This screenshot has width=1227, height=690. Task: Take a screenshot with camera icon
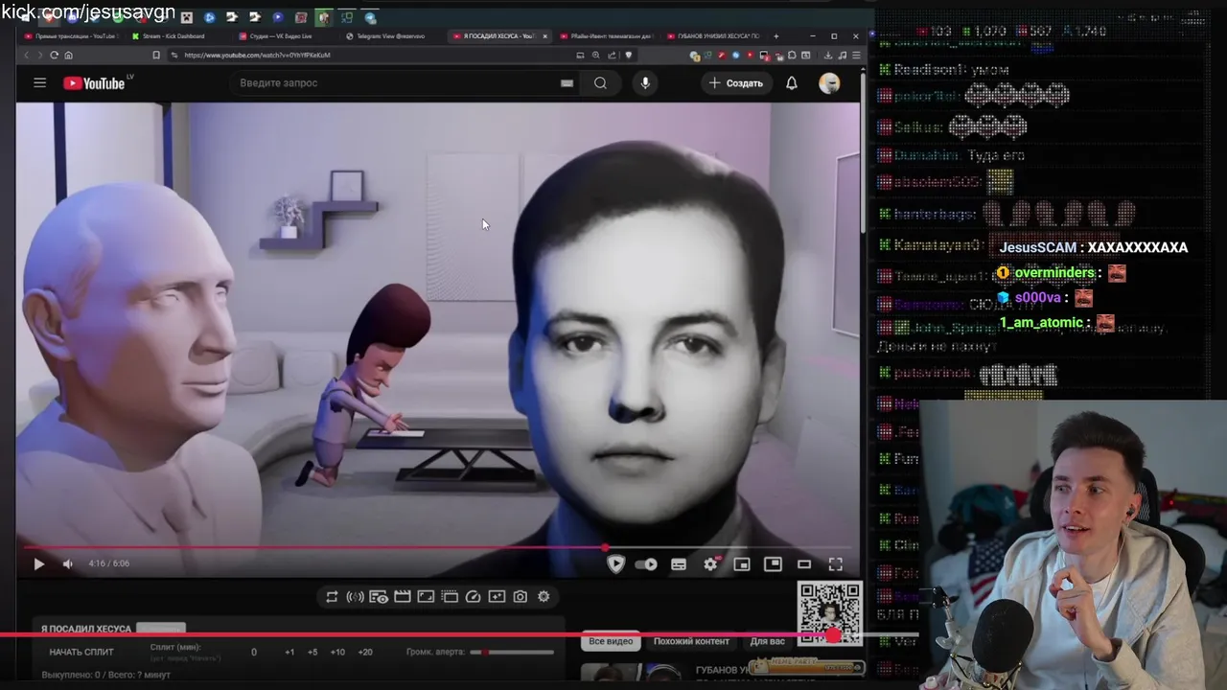coord(520,596)
